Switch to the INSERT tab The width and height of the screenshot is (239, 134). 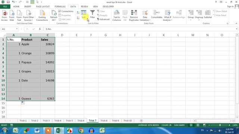click(x=28, y=7)
